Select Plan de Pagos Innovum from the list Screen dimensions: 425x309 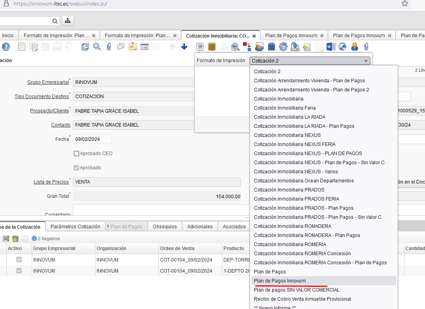point(280,281)
